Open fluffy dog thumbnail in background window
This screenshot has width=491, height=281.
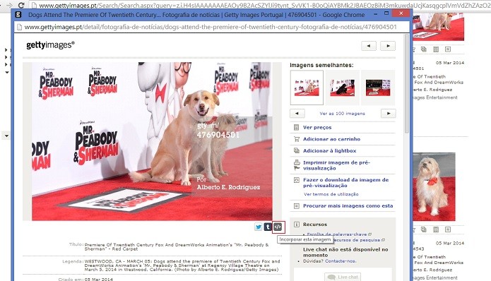[x=434, y=187]
